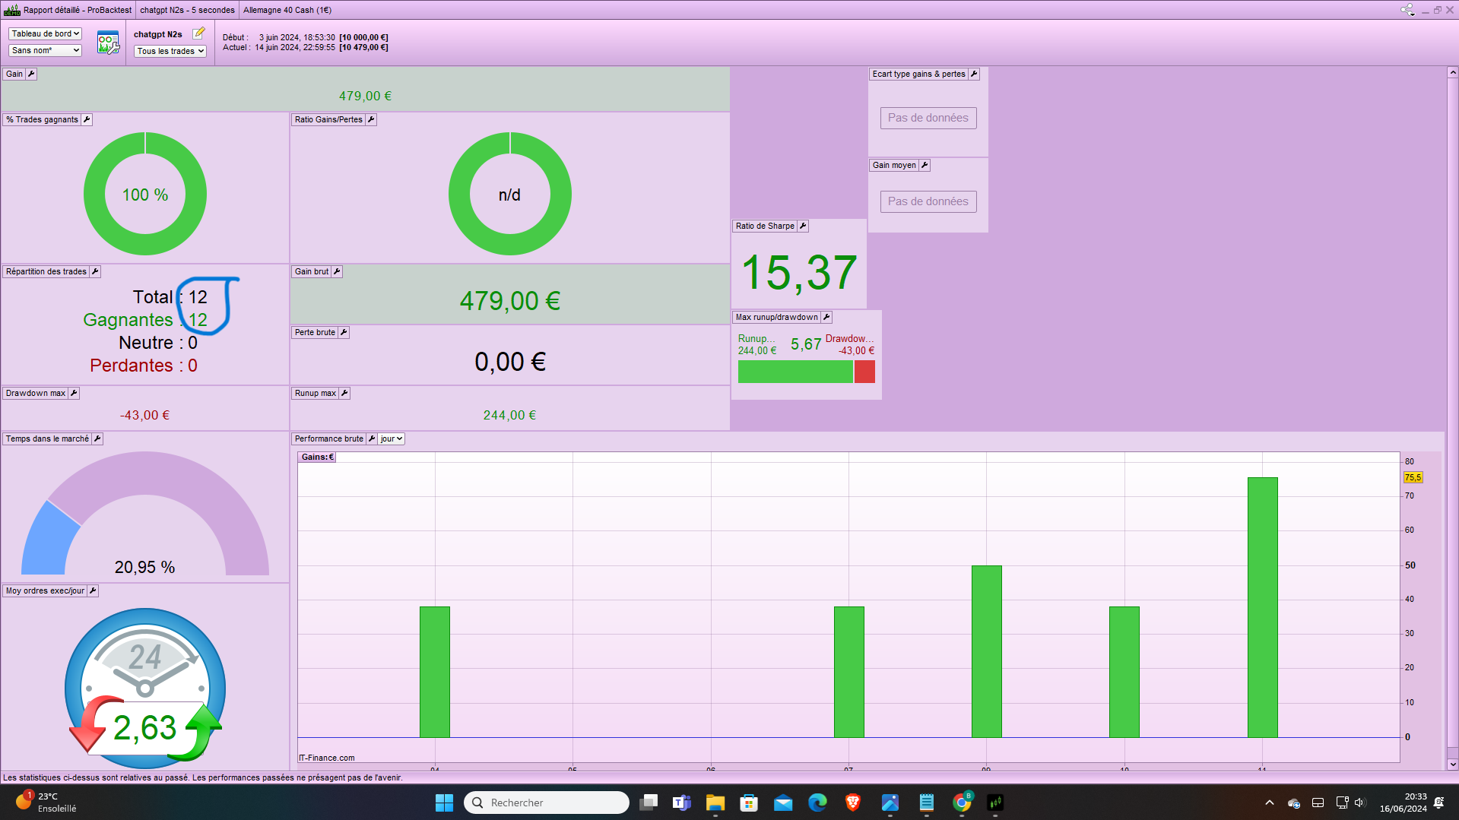Click the Windows taskbar Rechercher search box
This screenshot has height=820, width=1459.
(547, 803)
